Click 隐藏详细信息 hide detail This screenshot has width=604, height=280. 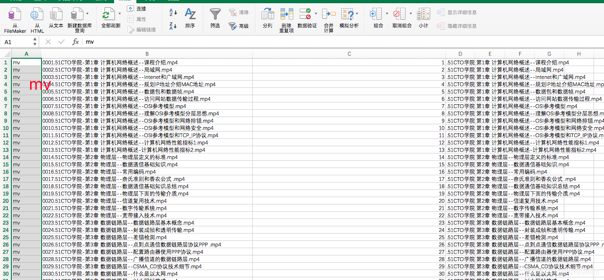[457, 26]
